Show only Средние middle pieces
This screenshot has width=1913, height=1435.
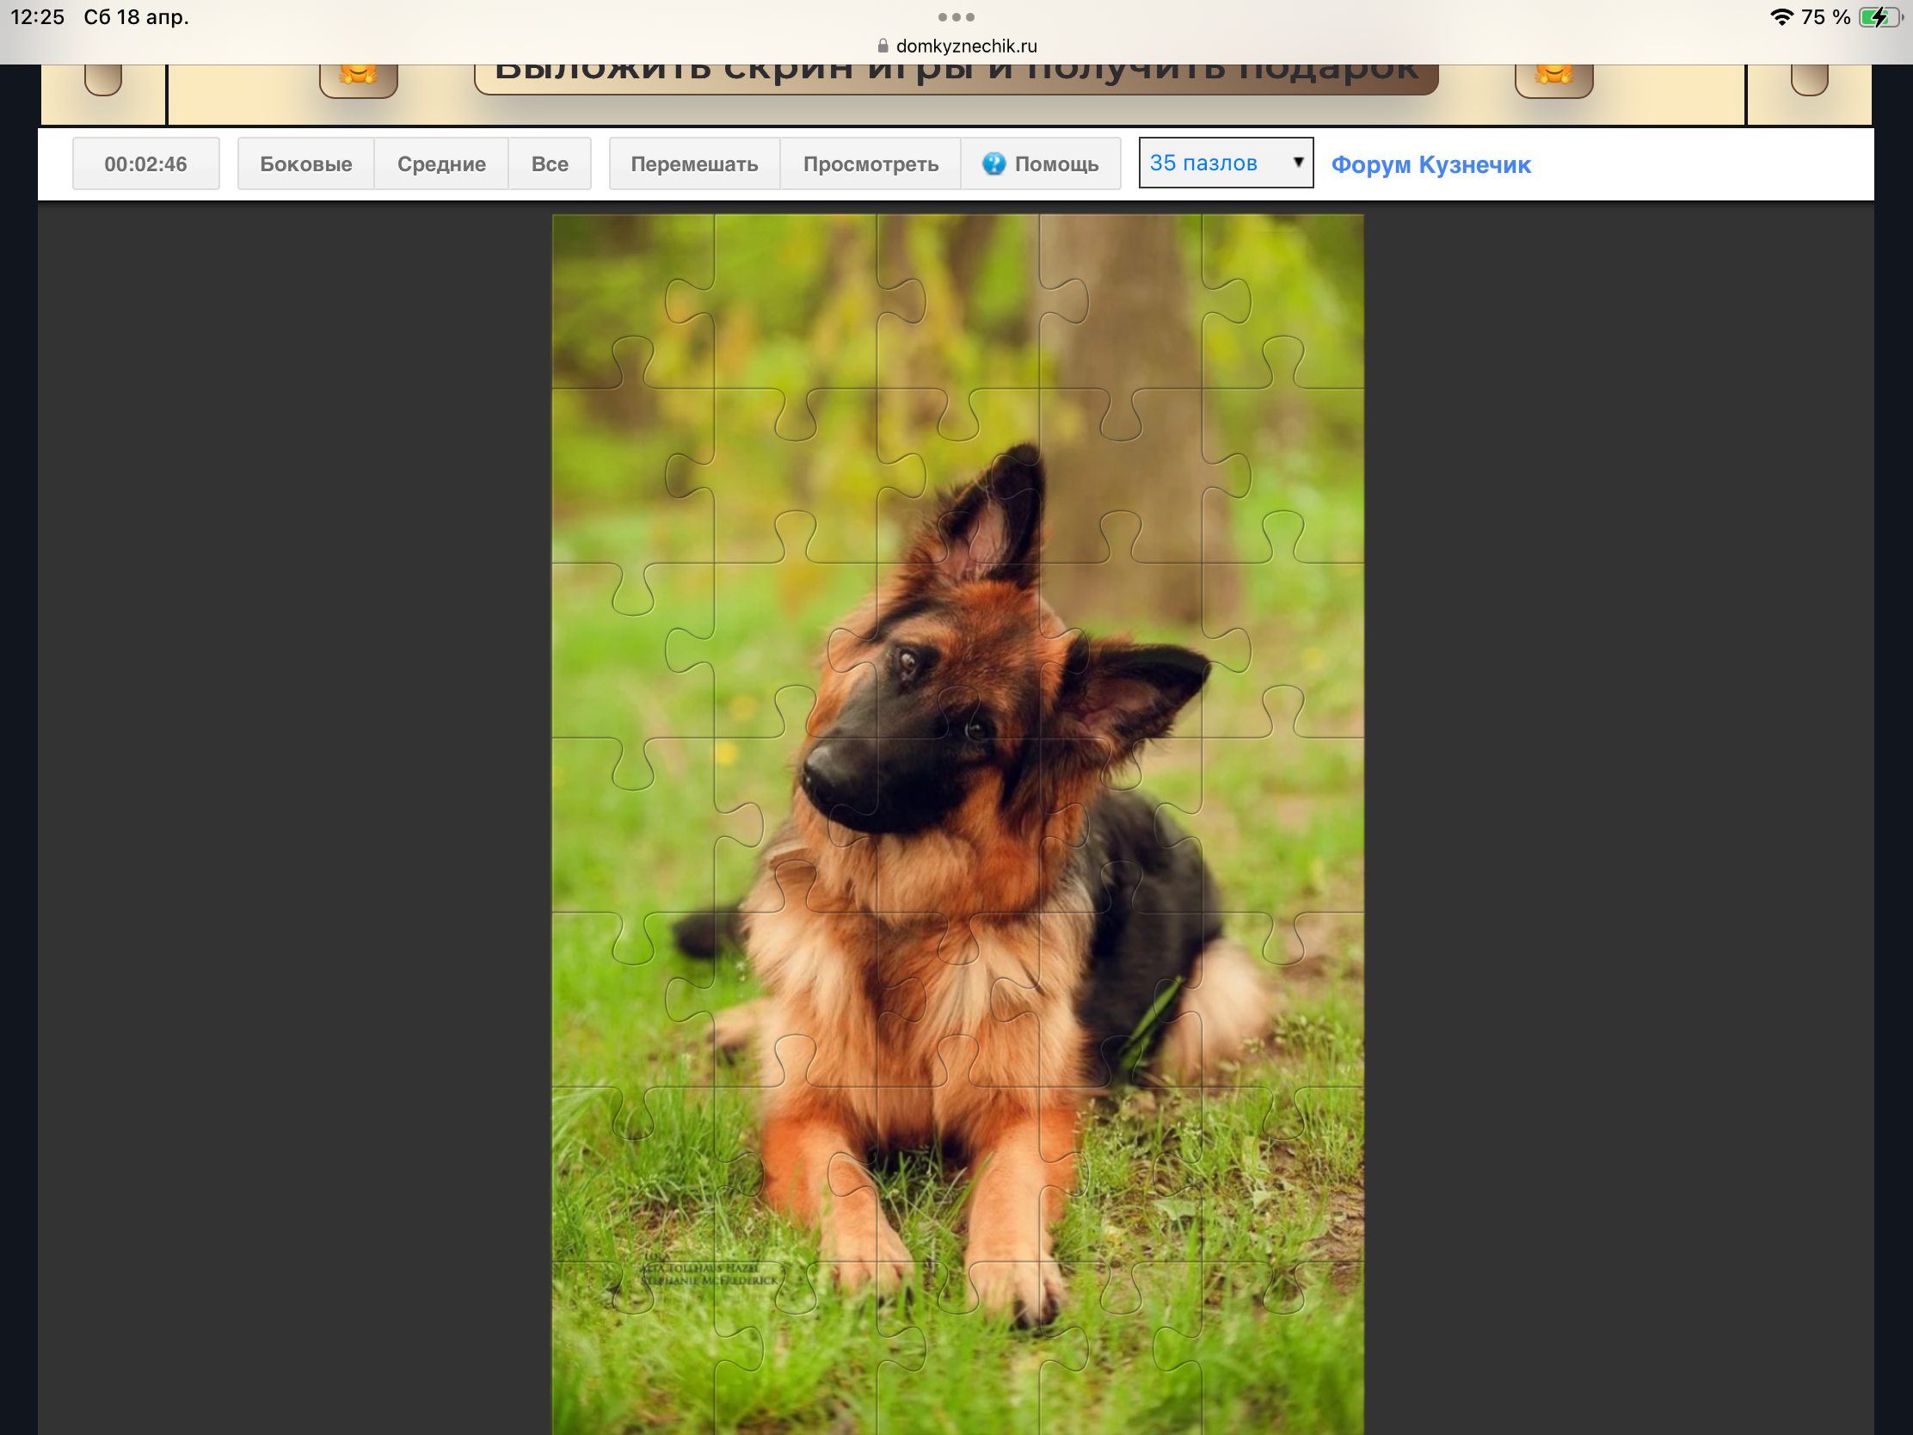[441, 163]
